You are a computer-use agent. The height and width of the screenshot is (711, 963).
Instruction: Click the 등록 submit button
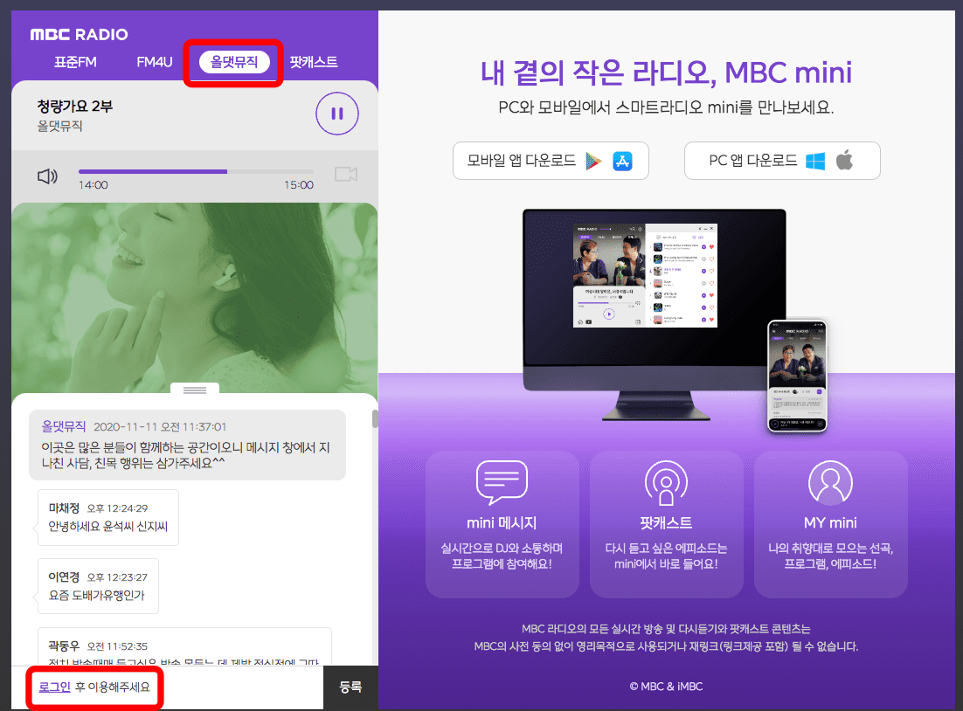(350, 687)
